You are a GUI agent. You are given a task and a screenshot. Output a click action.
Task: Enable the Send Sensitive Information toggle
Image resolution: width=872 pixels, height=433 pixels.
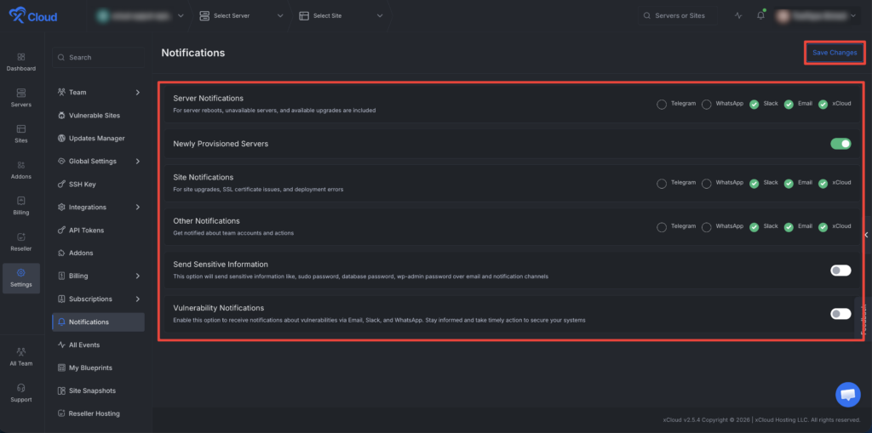tap(840, 271)
